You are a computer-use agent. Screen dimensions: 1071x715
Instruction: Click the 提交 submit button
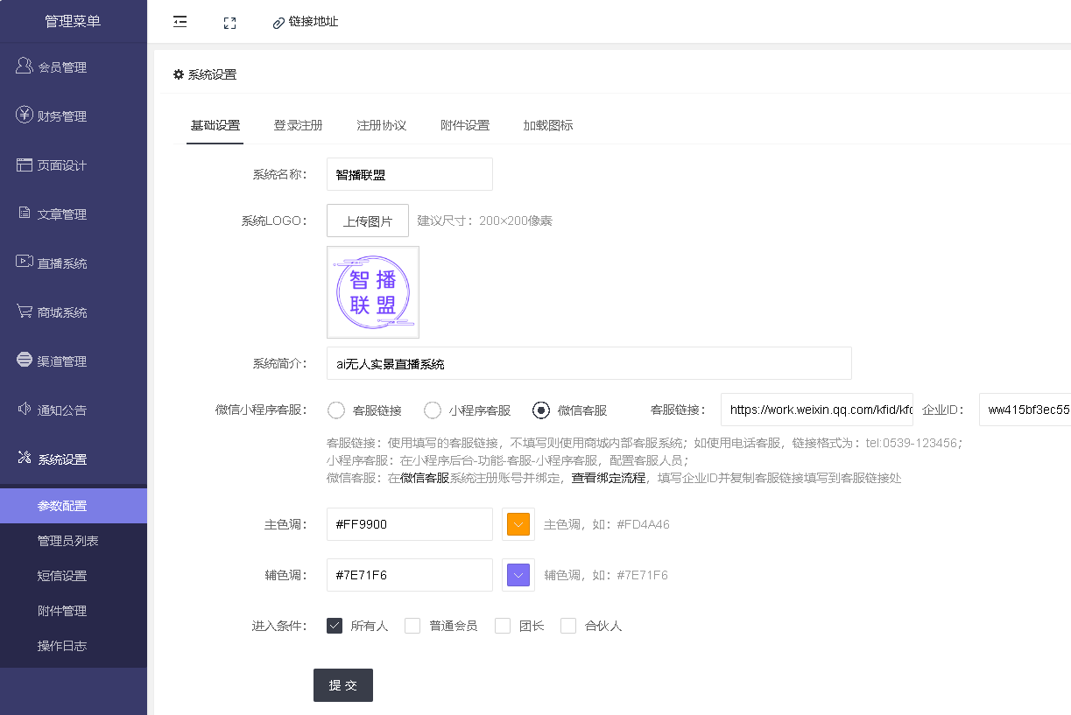point(343,685)
